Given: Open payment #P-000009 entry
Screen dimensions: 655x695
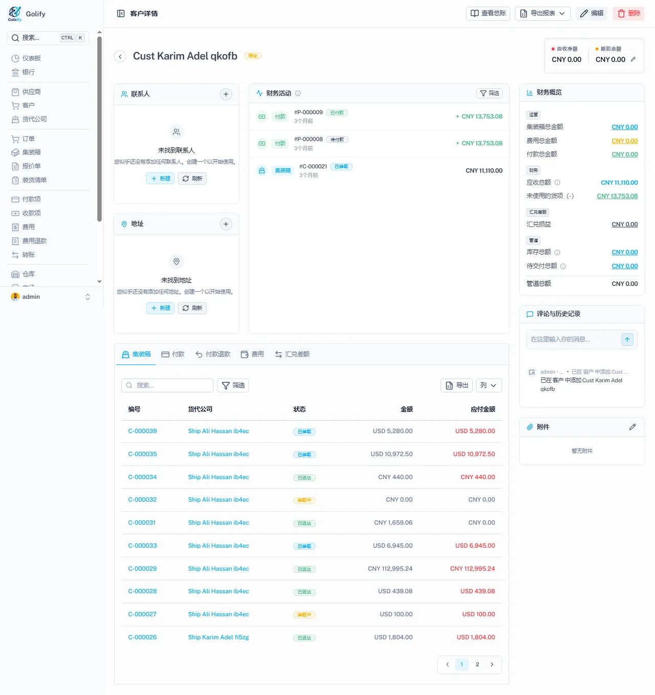Looking at the screenshot, I should tap(379, 116).
